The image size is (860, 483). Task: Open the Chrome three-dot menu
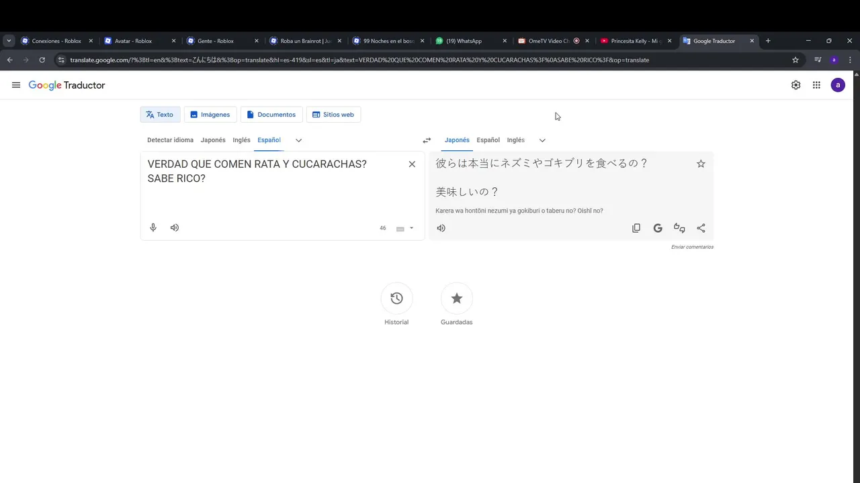pyautogui.click(x=851, y=60)
